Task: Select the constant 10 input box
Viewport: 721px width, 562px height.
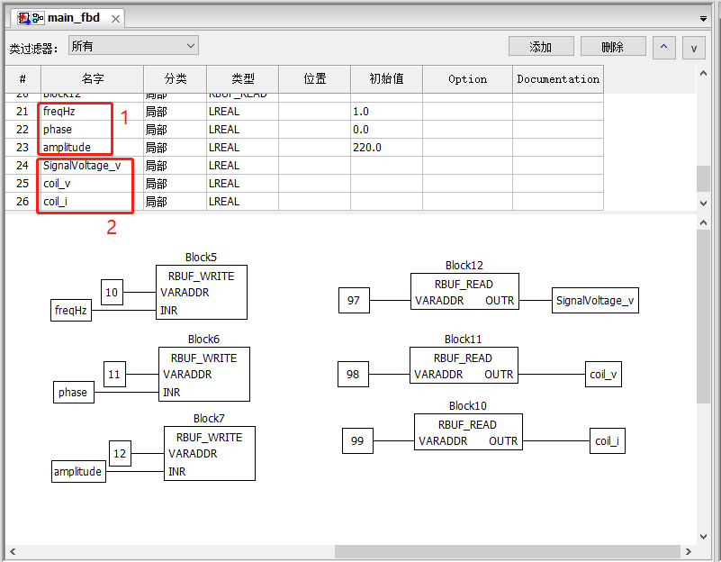Action: (112, 292)
